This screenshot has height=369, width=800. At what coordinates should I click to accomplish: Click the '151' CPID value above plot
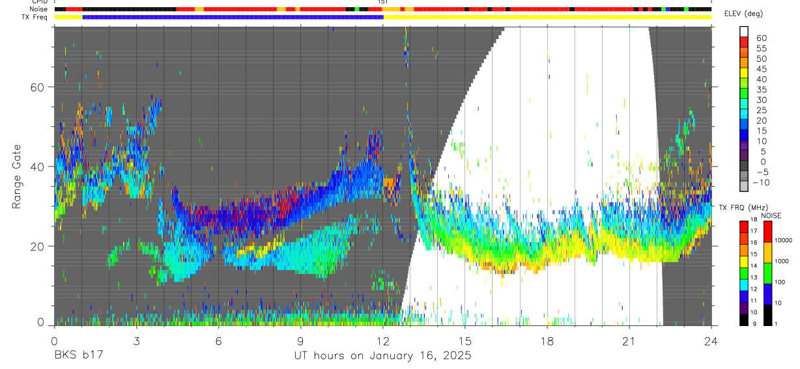click(383, 2)
